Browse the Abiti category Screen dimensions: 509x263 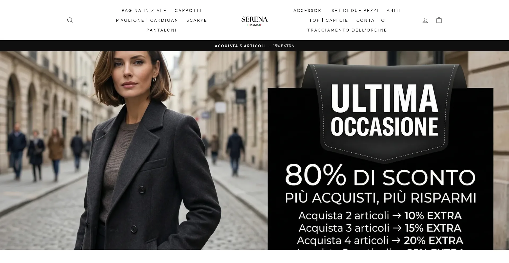point(394,11)
